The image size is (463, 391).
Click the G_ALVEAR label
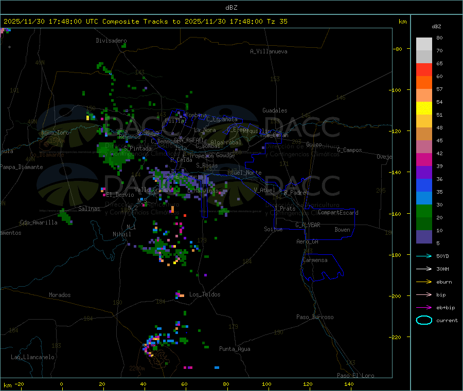[308, 225]
